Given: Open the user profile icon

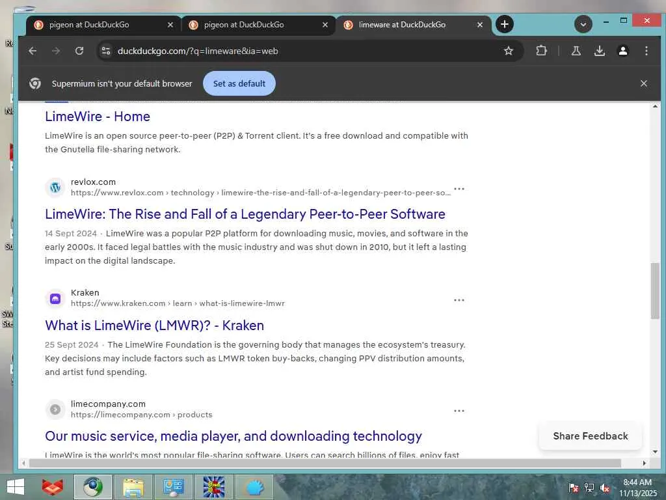Looking at the screenshot, I should coord(622,51).
